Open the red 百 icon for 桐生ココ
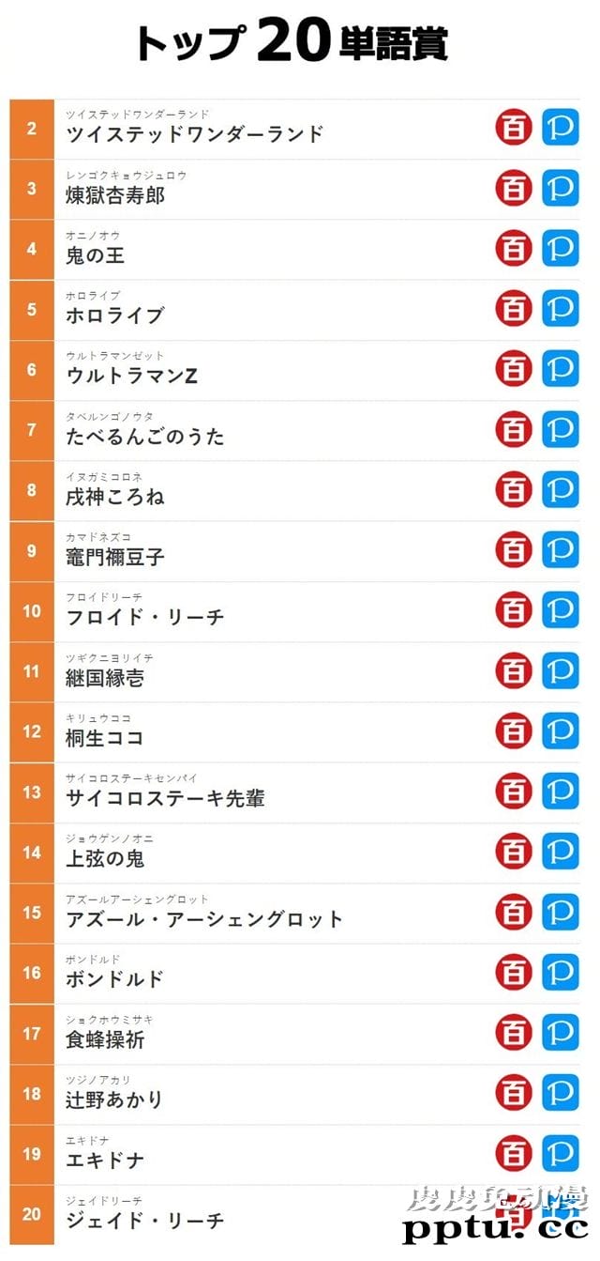This screenshot has height=1261, width=600. tap(513, 730)
